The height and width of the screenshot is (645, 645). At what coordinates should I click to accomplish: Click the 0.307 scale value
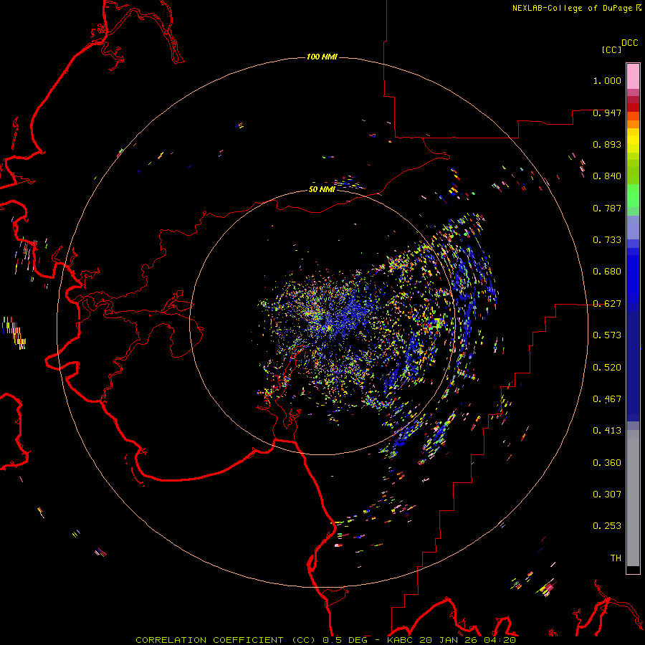click(607, 494)
